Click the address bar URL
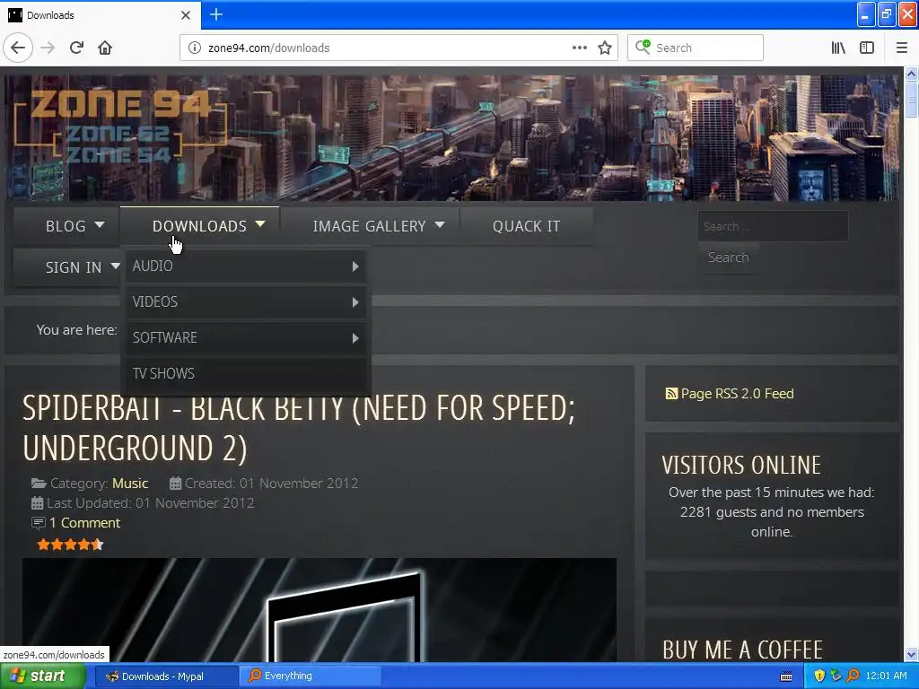 269,48
